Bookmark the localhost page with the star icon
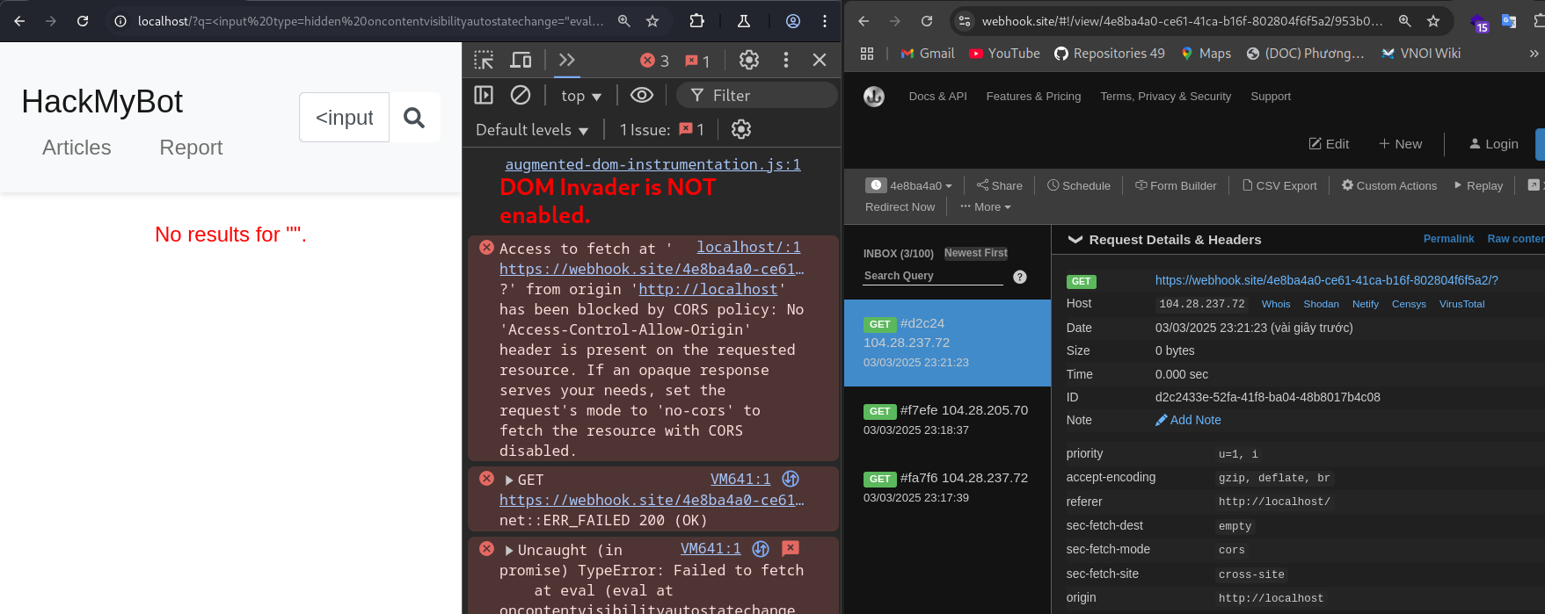 [652, 21]
